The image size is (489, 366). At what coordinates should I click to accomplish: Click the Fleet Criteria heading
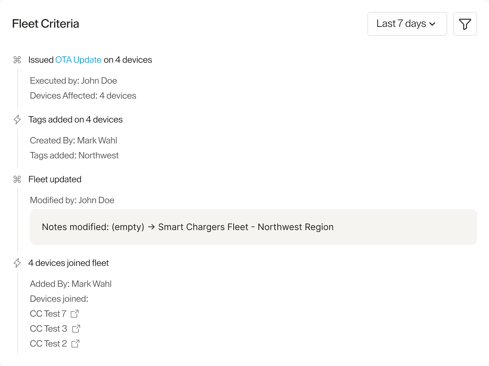pyautogui.click(x=46, y=24)
